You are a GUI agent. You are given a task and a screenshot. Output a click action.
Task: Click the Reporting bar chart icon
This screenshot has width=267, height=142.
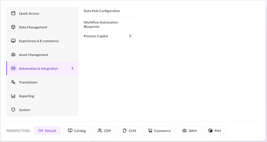(x=13, y=96)
